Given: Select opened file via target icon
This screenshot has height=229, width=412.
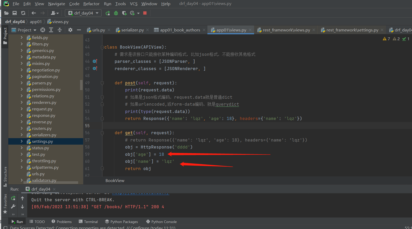Looking at the screenshot, I should point(43,30).
